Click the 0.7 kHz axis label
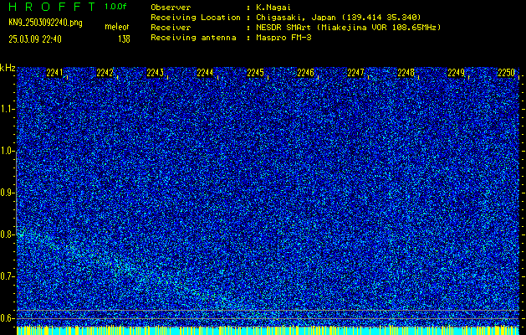This screenshot has height=335, width=526. [x=8, y=276]
